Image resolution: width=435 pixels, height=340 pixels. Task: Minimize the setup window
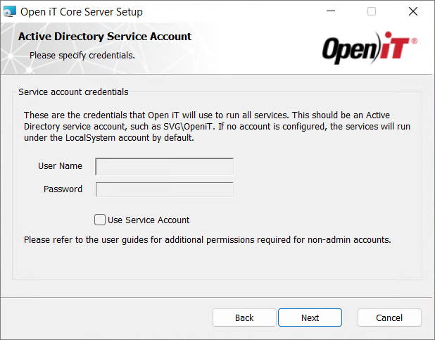click(331, 11)
